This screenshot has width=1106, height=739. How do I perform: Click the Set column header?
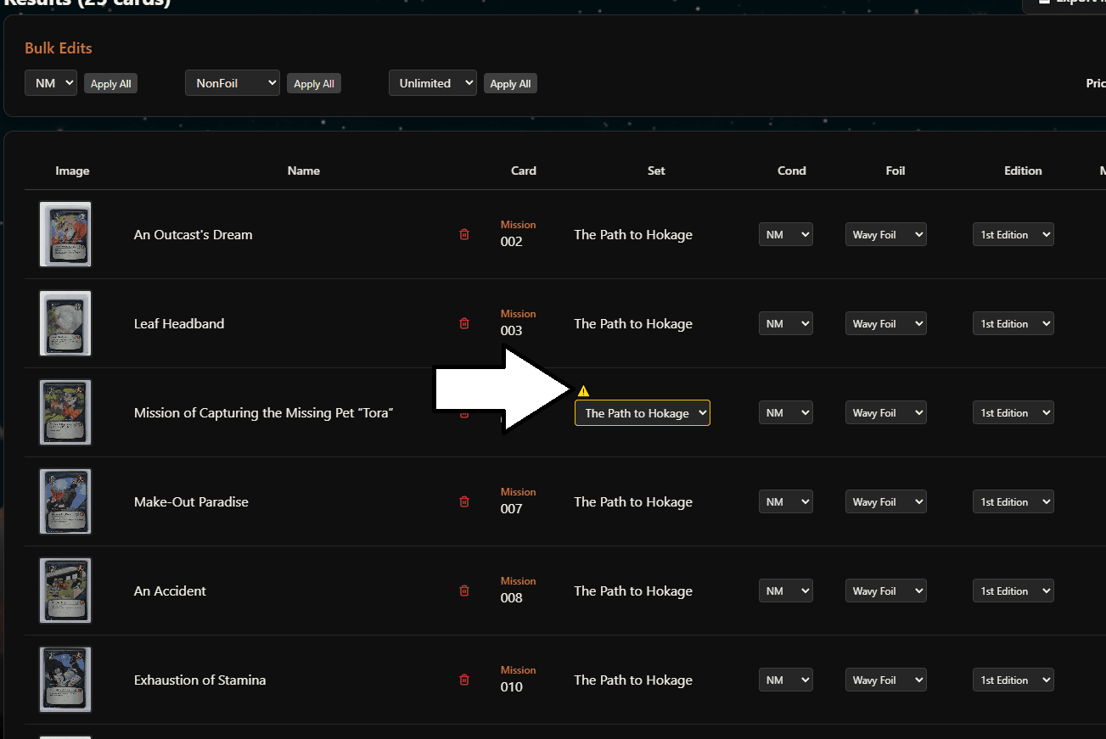pyautogui.click(x=656, y=171)
